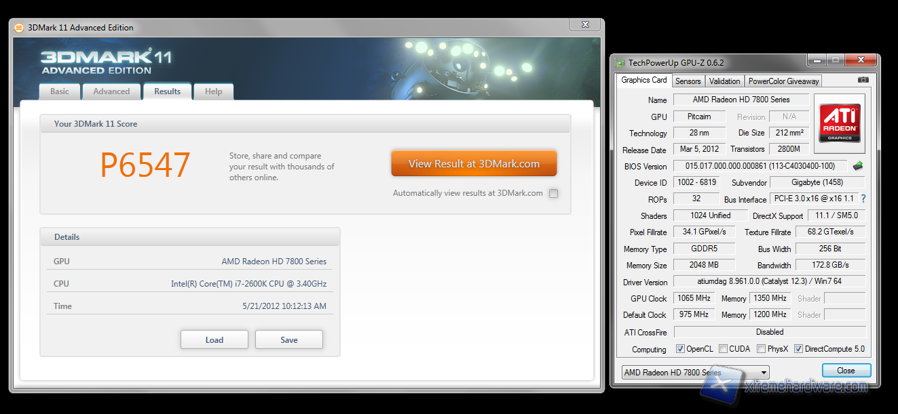
Task: Click the Bus Interface question mark icon
Action: [863, 199]
